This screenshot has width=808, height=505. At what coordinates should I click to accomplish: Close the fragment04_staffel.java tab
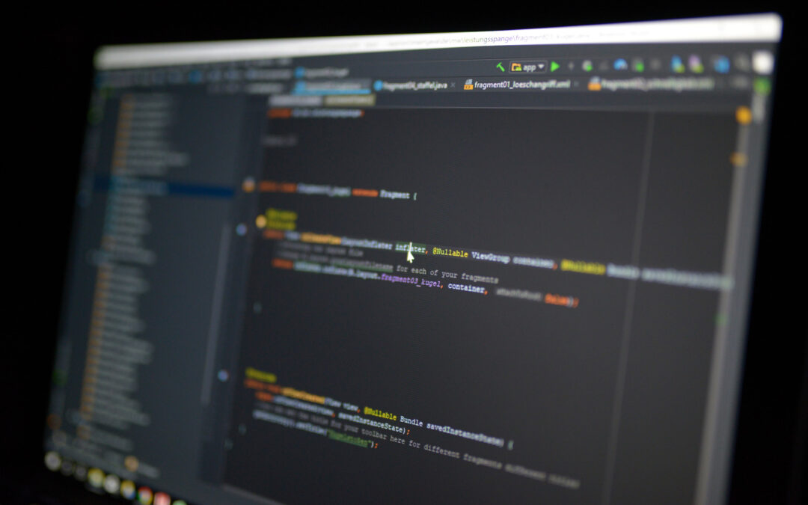tap(453, 85)
